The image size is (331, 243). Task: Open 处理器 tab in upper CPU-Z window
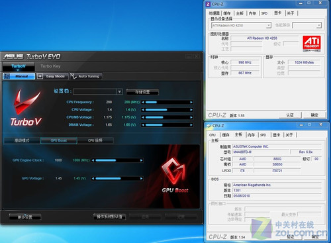(x=214, y=13)
